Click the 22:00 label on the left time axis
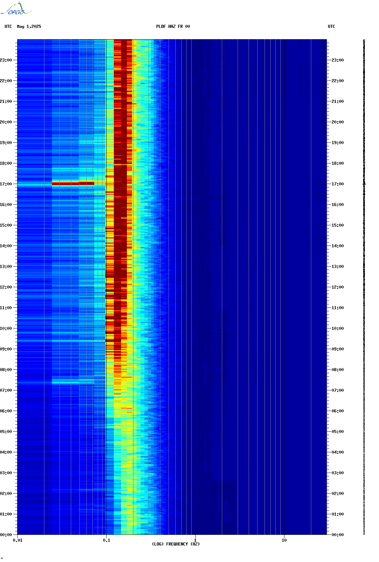This screenshot has width=379, height=562. coord(6,81)
